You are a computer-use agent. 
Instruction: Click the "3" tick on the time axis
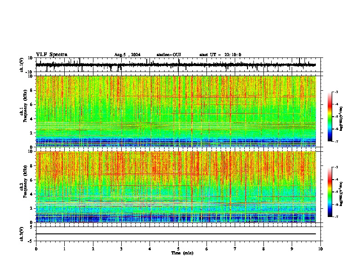click(x=121, y=249)
